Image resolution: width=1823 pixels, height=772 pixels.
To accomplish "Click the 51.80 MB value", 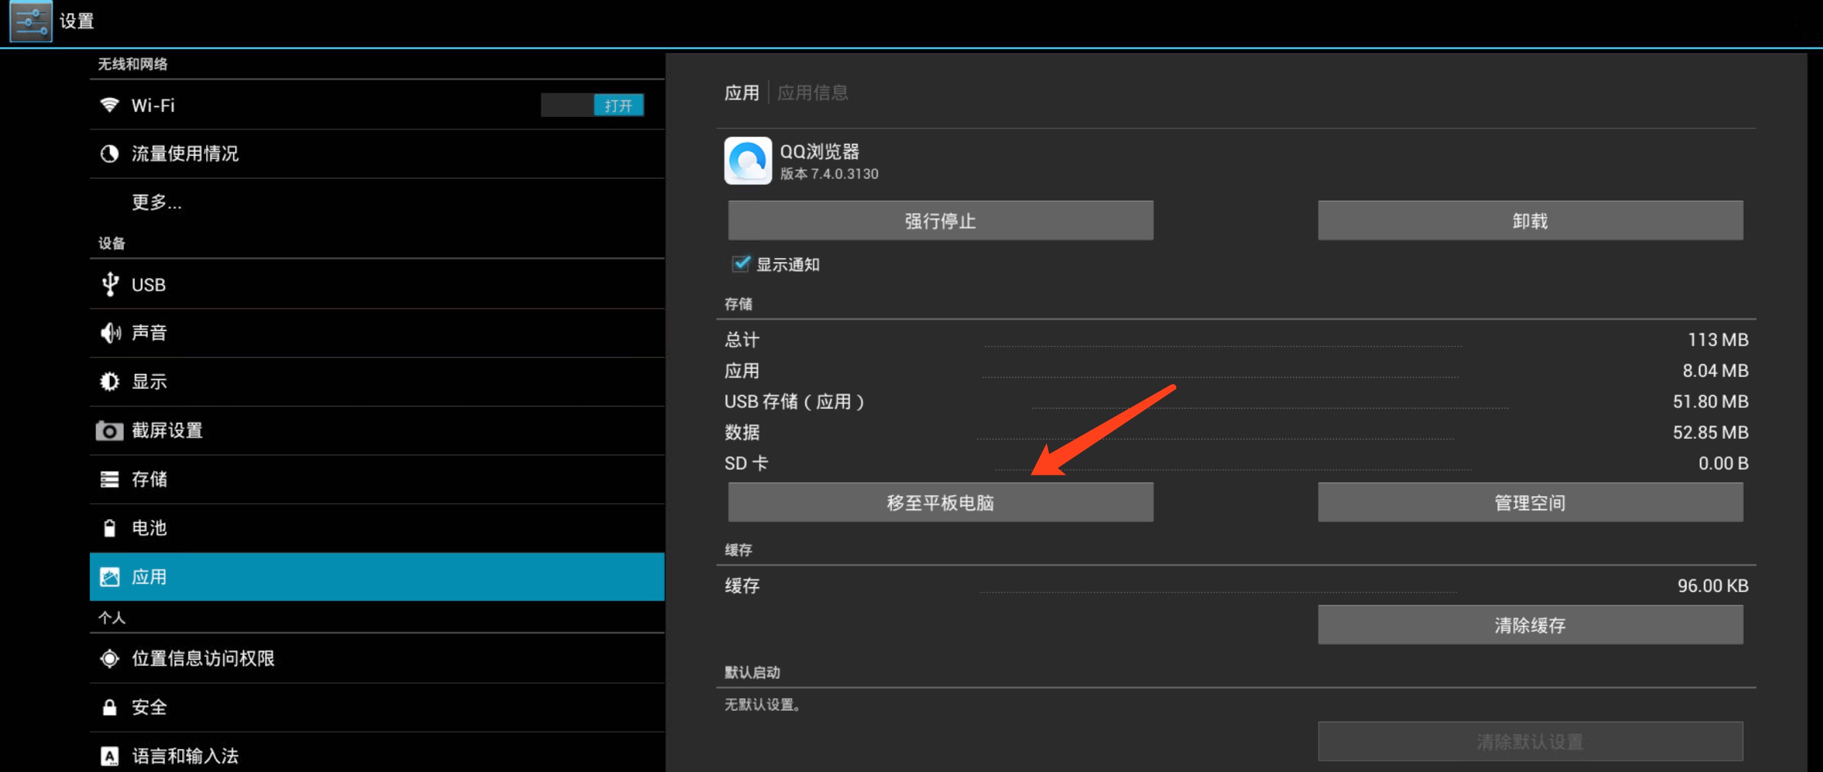I will (x=1710, y=401).
